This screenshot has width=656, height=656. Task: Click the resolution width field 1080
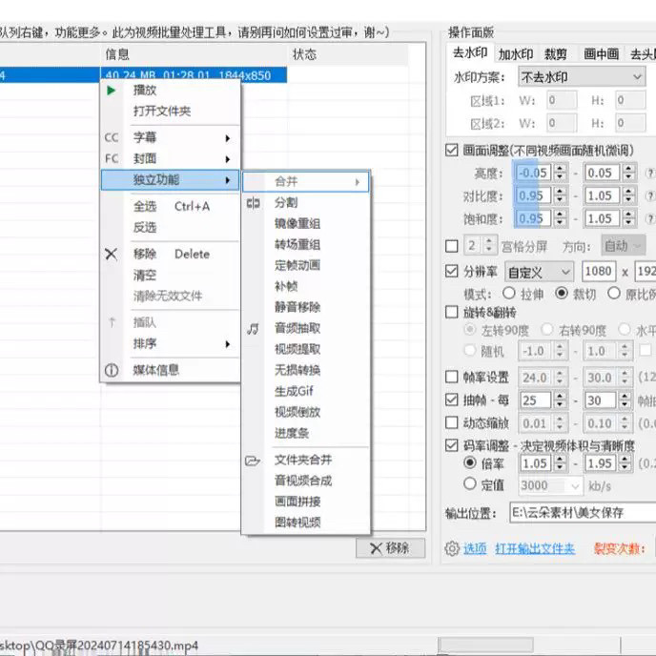coord(599,272)
